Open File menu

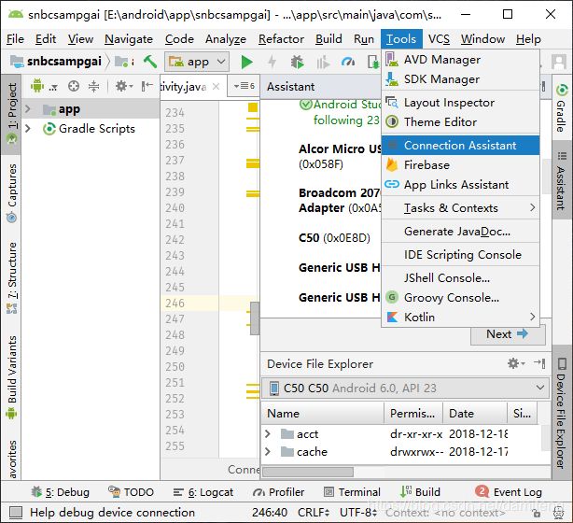(x=15, y=39)
